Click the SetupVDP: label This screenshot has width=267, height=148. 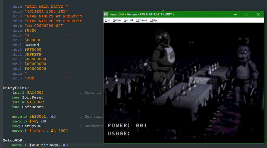13,140
